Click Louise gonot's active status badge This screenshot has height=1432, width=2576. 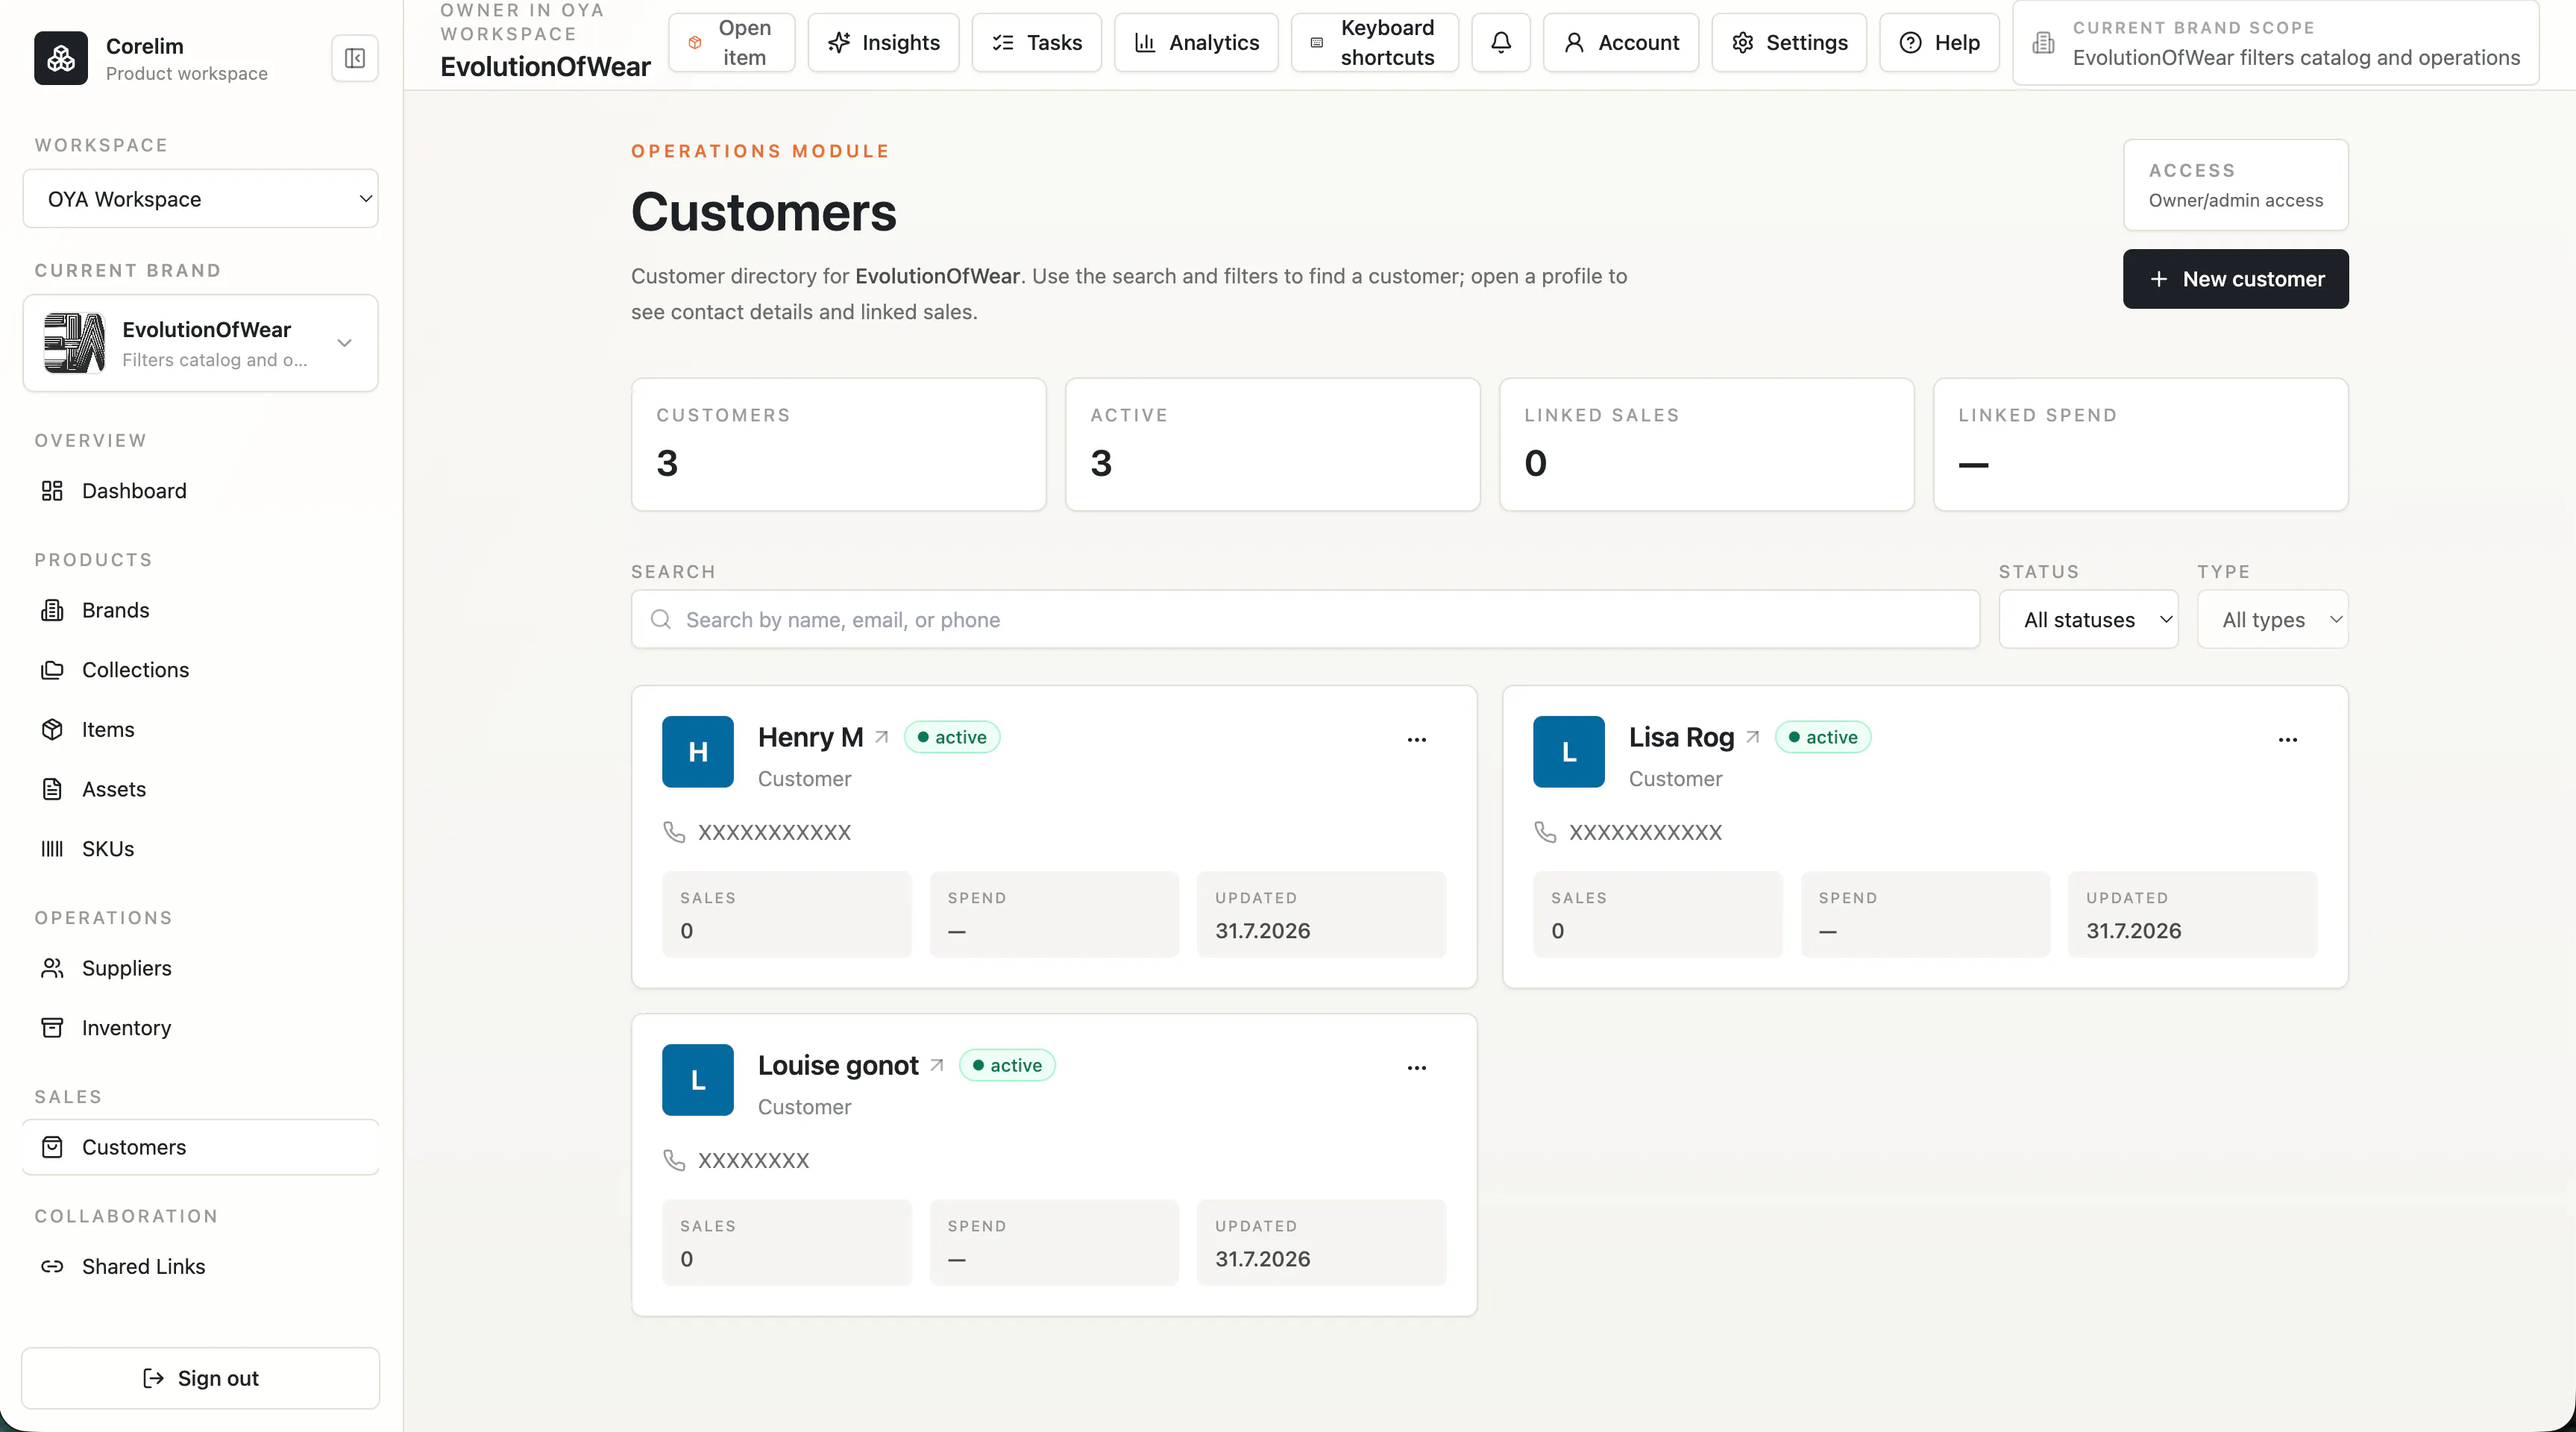[1006, 1065]
